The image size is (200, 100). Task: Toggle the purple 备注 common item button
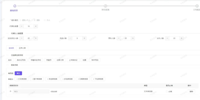pos(18,73)
